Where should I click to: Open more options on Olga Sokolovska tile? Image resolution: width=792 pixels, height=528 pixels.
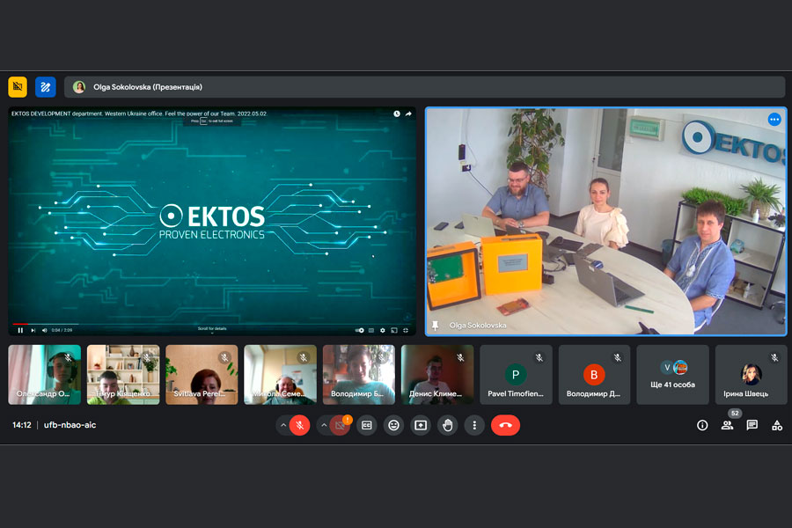pos(774,120)
